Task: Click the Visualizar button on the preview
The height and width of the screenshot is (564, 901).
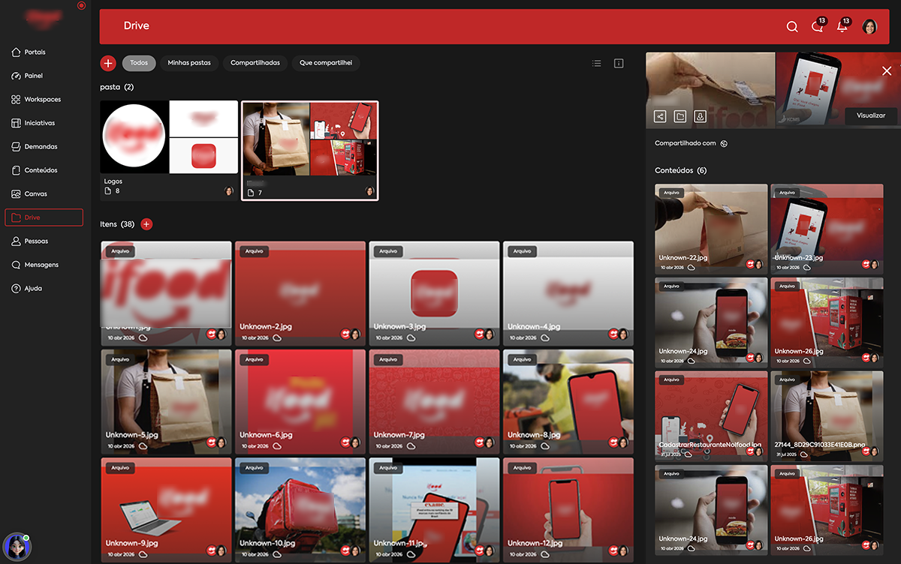Action: pyautogui.click(x=869, y=116)
